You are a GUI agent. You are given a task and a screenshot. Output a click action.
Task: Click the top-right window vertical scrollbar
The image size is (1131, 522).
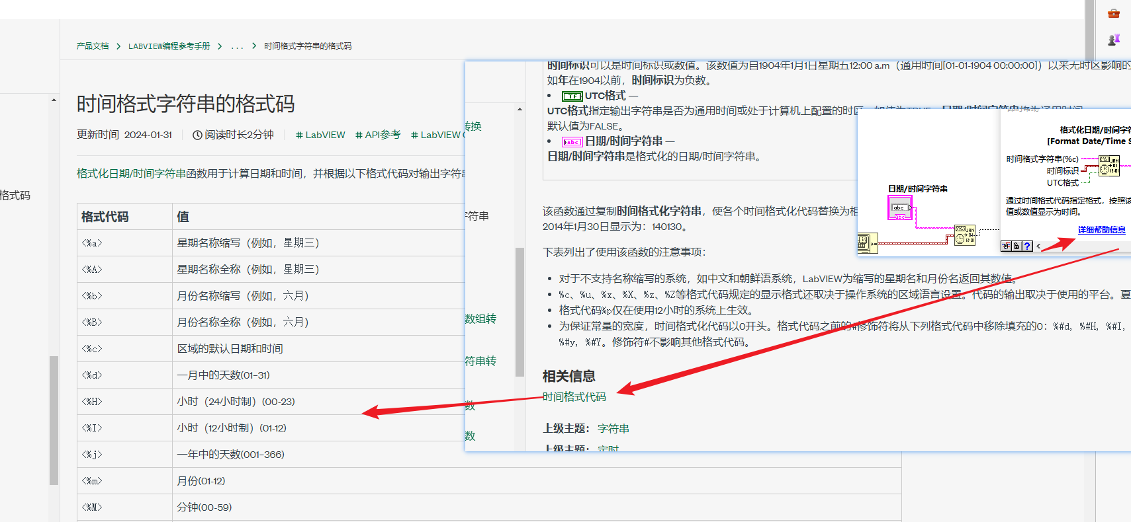(1089, 30)
